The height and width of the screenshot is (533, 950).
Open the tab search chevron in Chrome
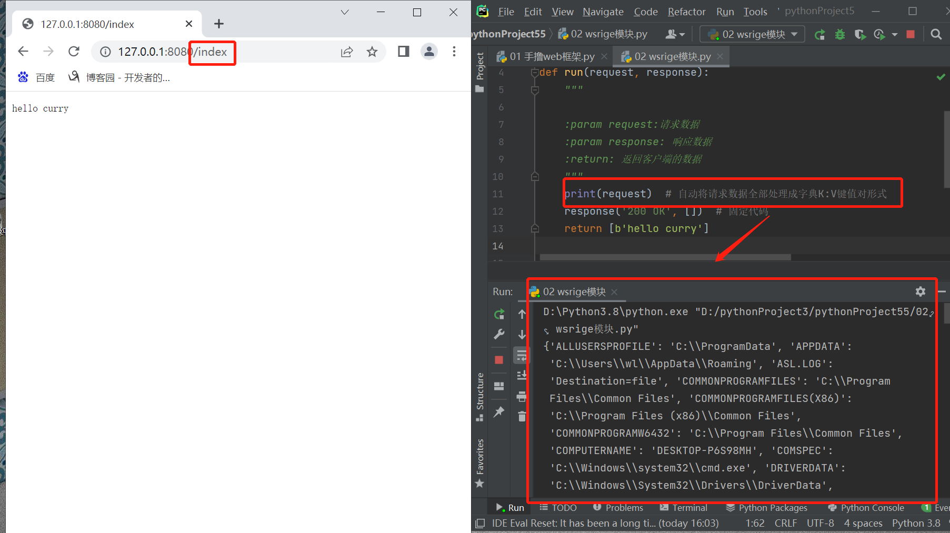pyautogui.click(x=345, y=12)
